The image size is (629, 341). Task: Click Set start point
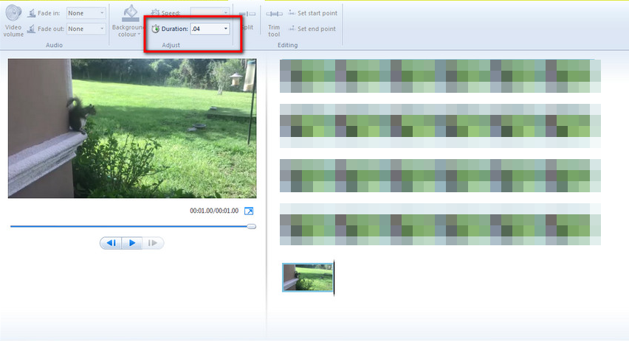[x=312, y=13]
